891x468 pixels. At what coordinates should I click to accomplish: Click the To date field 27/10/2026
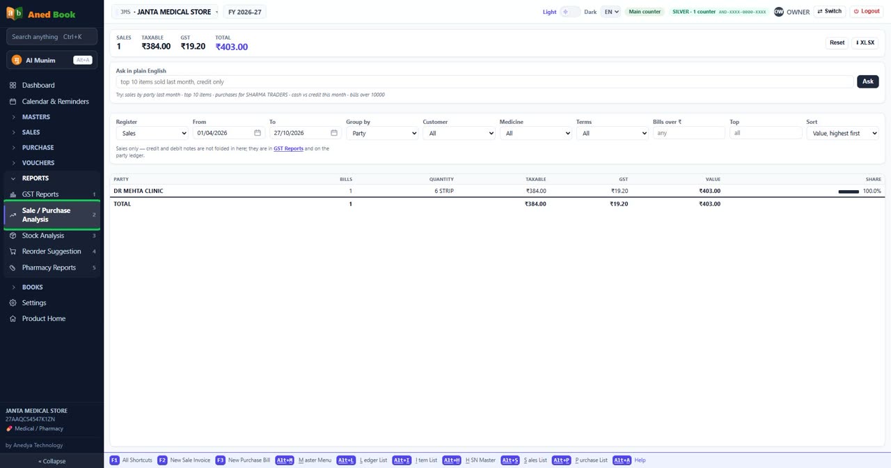pyautogui.click(x=306, y=133)
